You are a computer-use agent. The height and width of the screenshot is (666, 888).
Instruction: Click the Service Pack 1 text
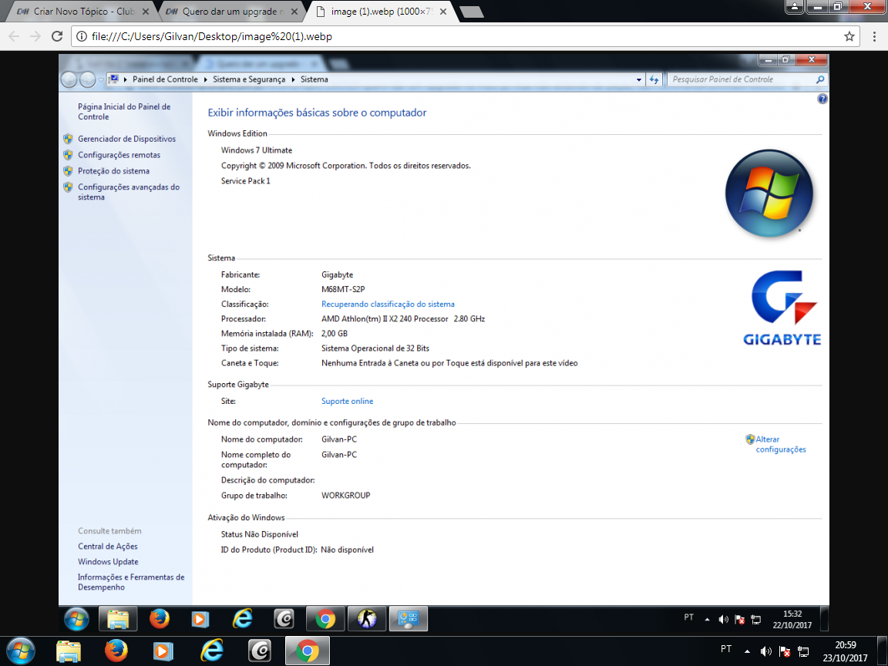[x=245, y=180]
